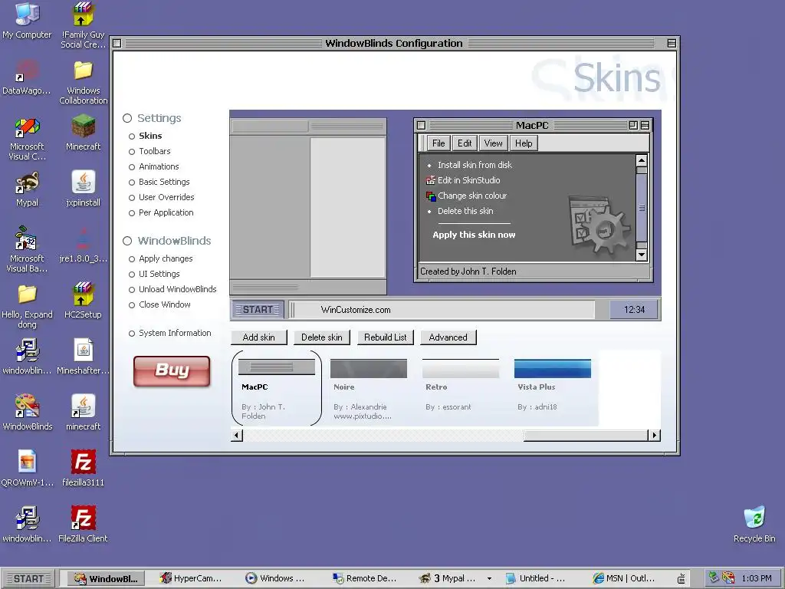The image size is (785, 589).
Task: Click the MacPC preview scroll down arrow
Action: click(x=642, y=255)
